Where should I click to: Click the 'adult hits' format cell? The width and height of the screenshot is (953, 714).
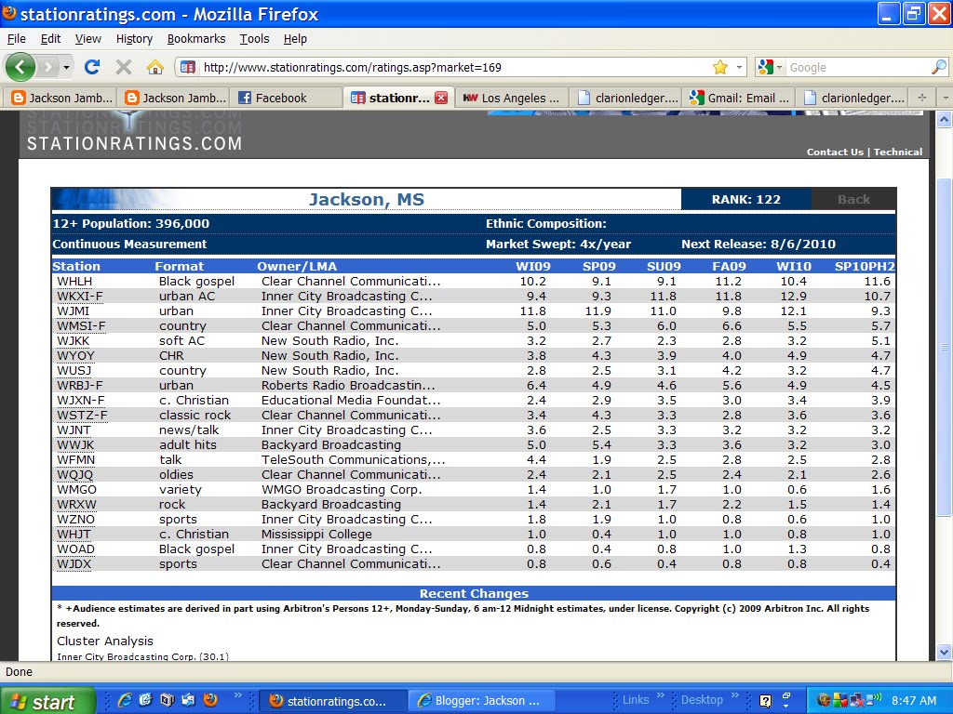pos(188,445)
